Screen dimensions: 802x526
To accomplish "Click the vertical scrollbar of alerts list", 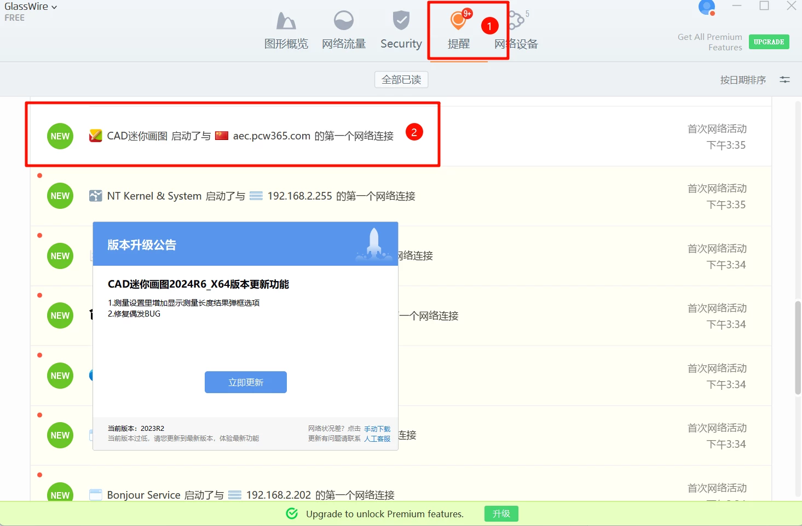I will [798, 347].
